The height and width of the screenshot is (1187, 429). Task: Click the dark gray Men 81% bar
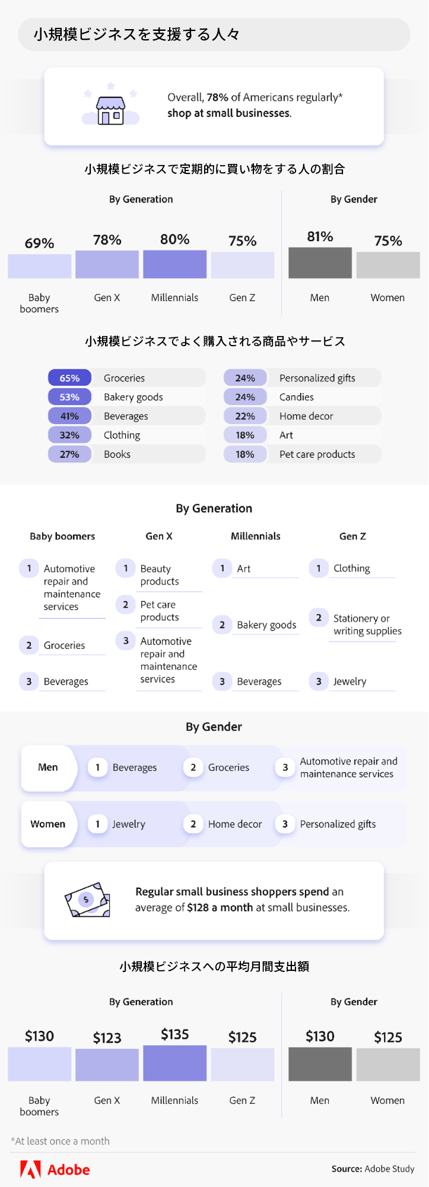click(320, 262)
